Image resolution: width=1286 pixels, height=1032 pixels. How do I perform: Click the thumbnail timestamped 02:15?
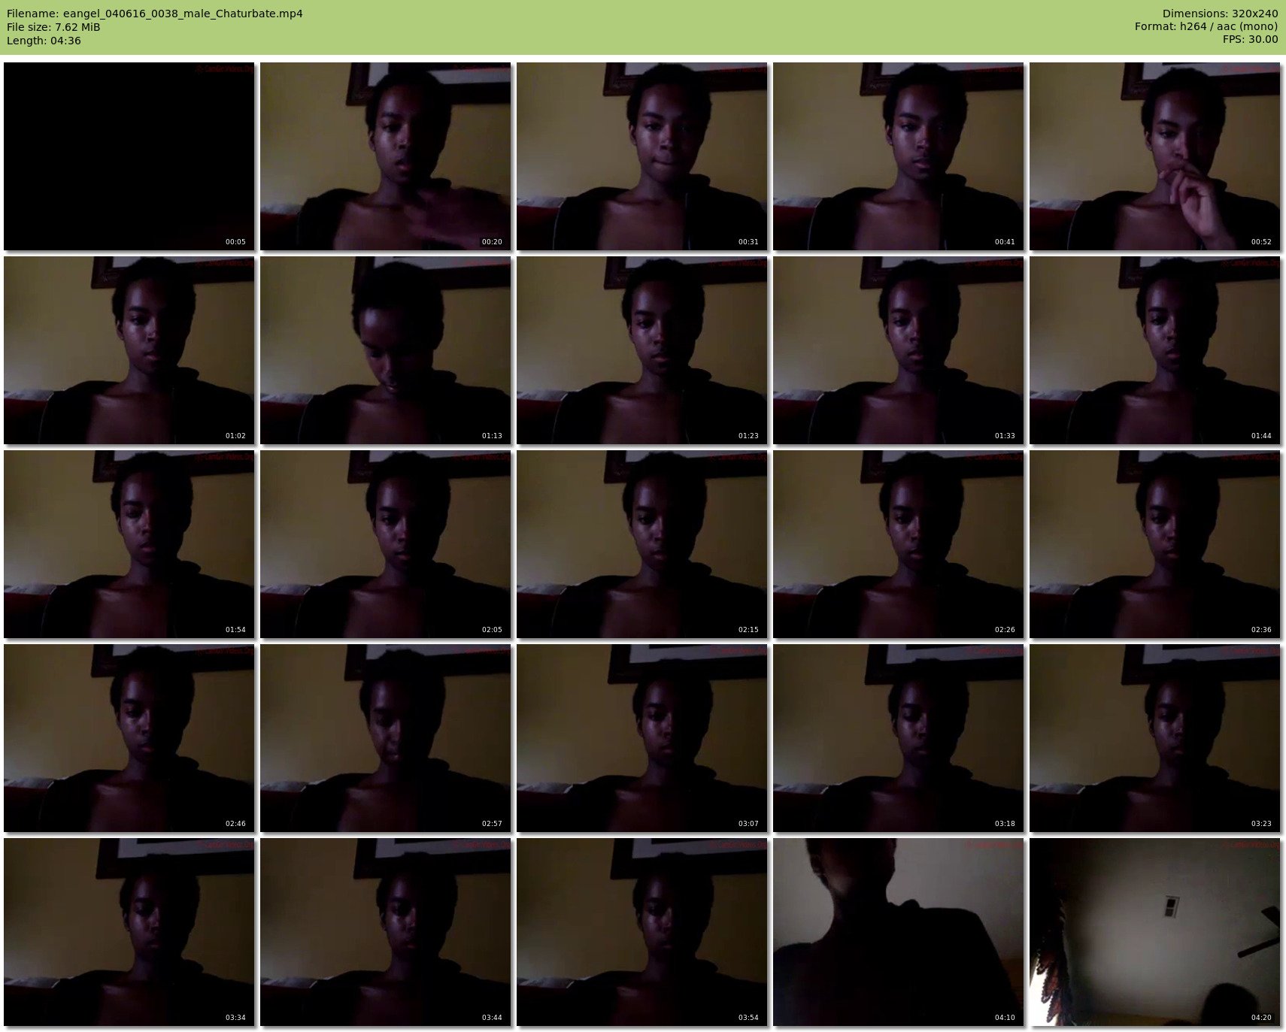click(x=642, y=544)
